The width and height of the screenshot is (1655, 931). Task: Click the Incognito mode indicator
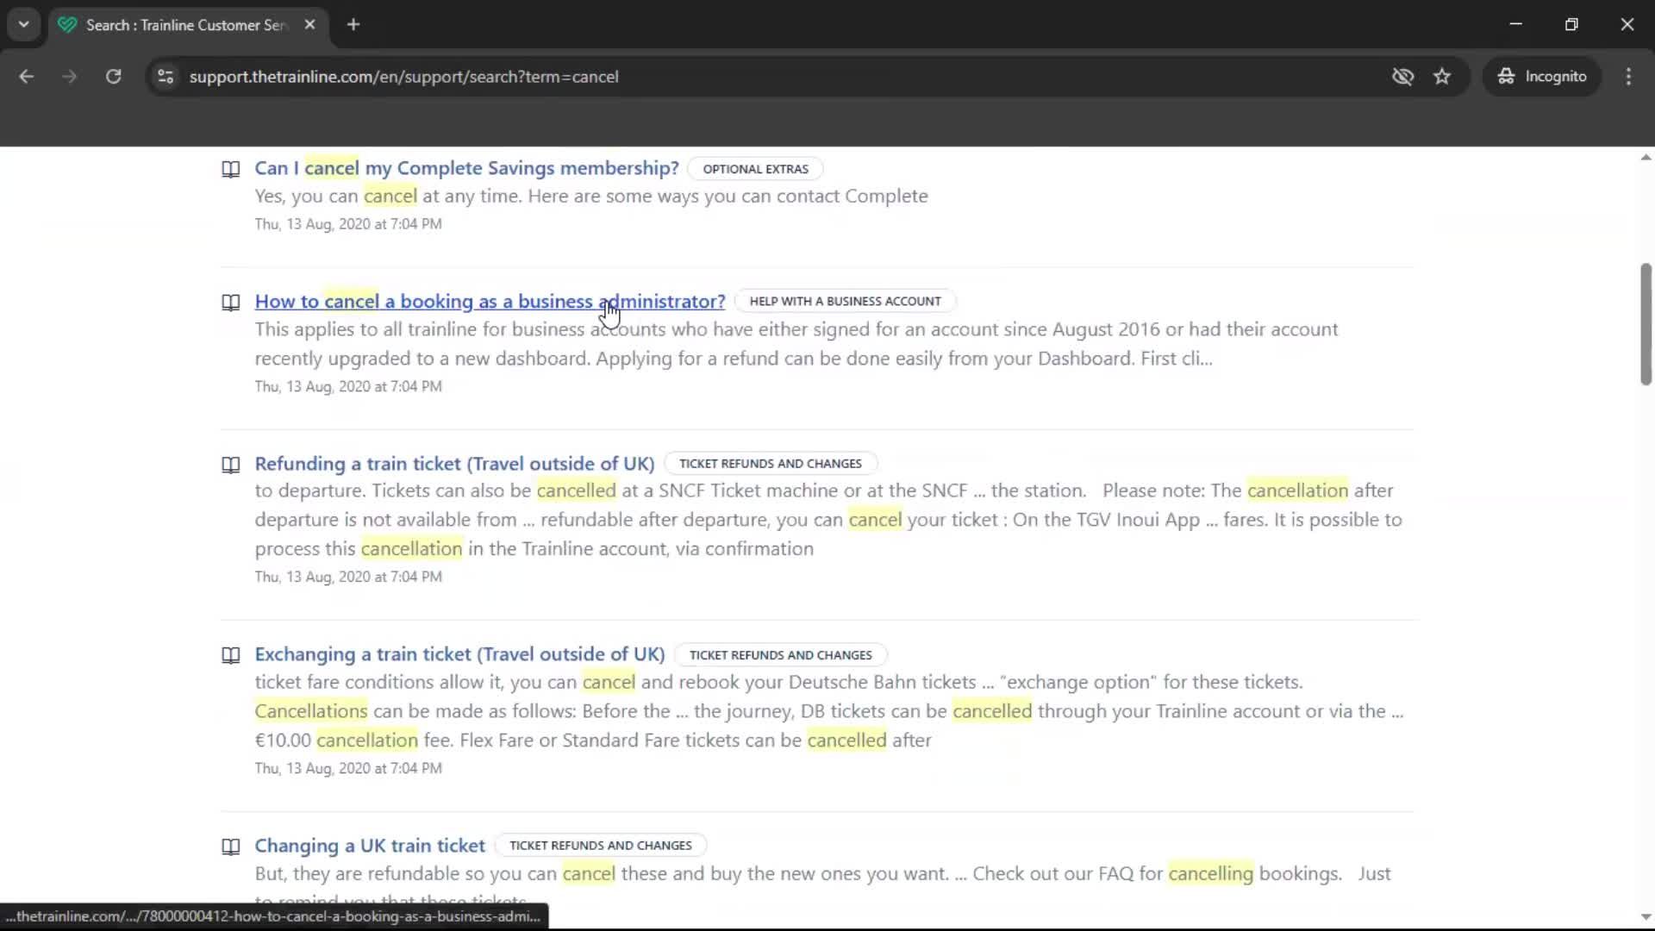[1542, 76]
